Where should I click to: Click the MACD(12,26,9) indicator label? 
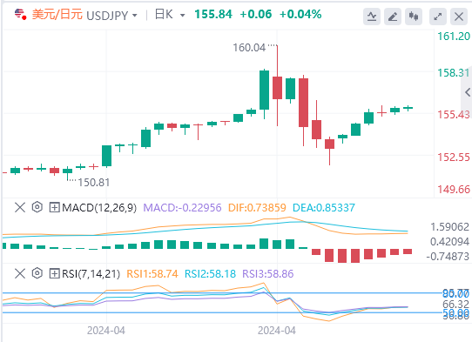[x=99, y=207]
